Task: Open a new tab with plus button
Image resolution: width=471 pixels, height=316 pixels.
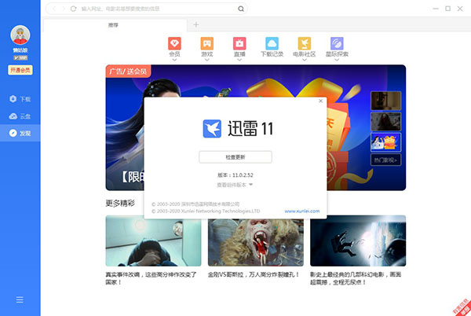Action: (195, 24)
